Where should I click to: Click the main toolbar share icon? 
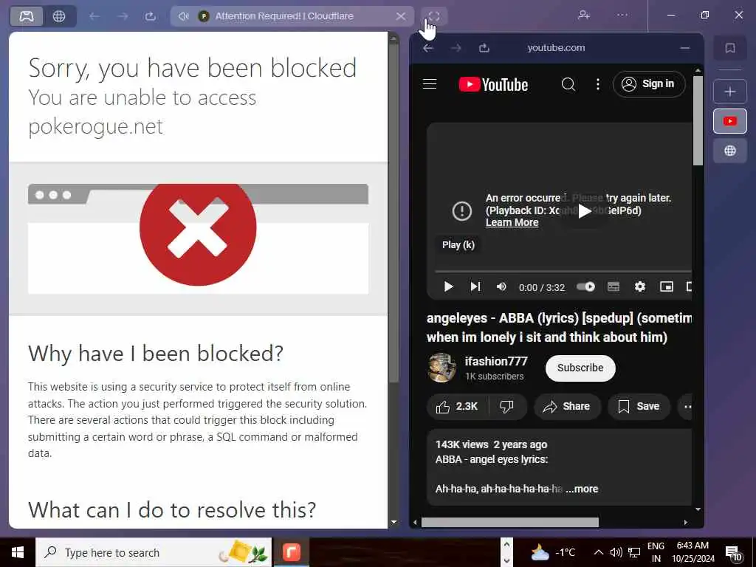(x=151, y=16)
